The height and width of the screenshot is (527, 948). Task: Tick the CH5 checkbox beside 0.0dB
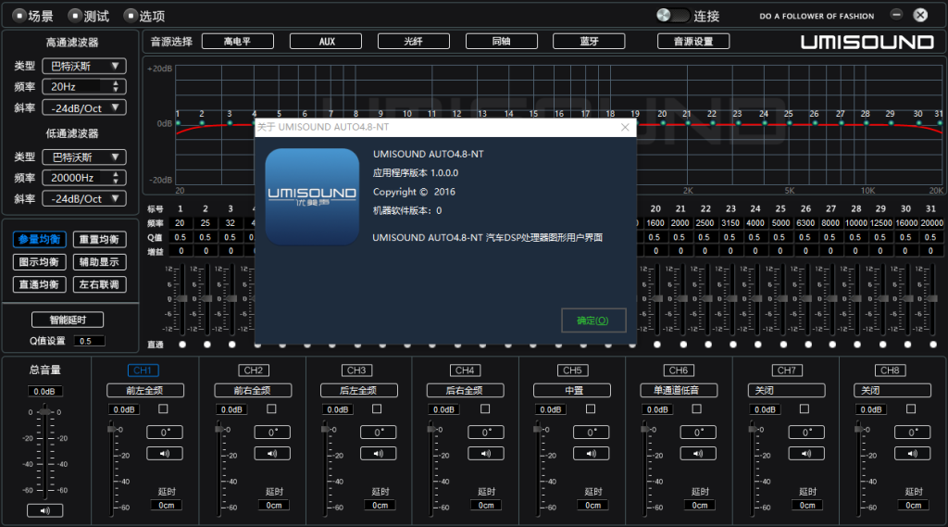591,409
